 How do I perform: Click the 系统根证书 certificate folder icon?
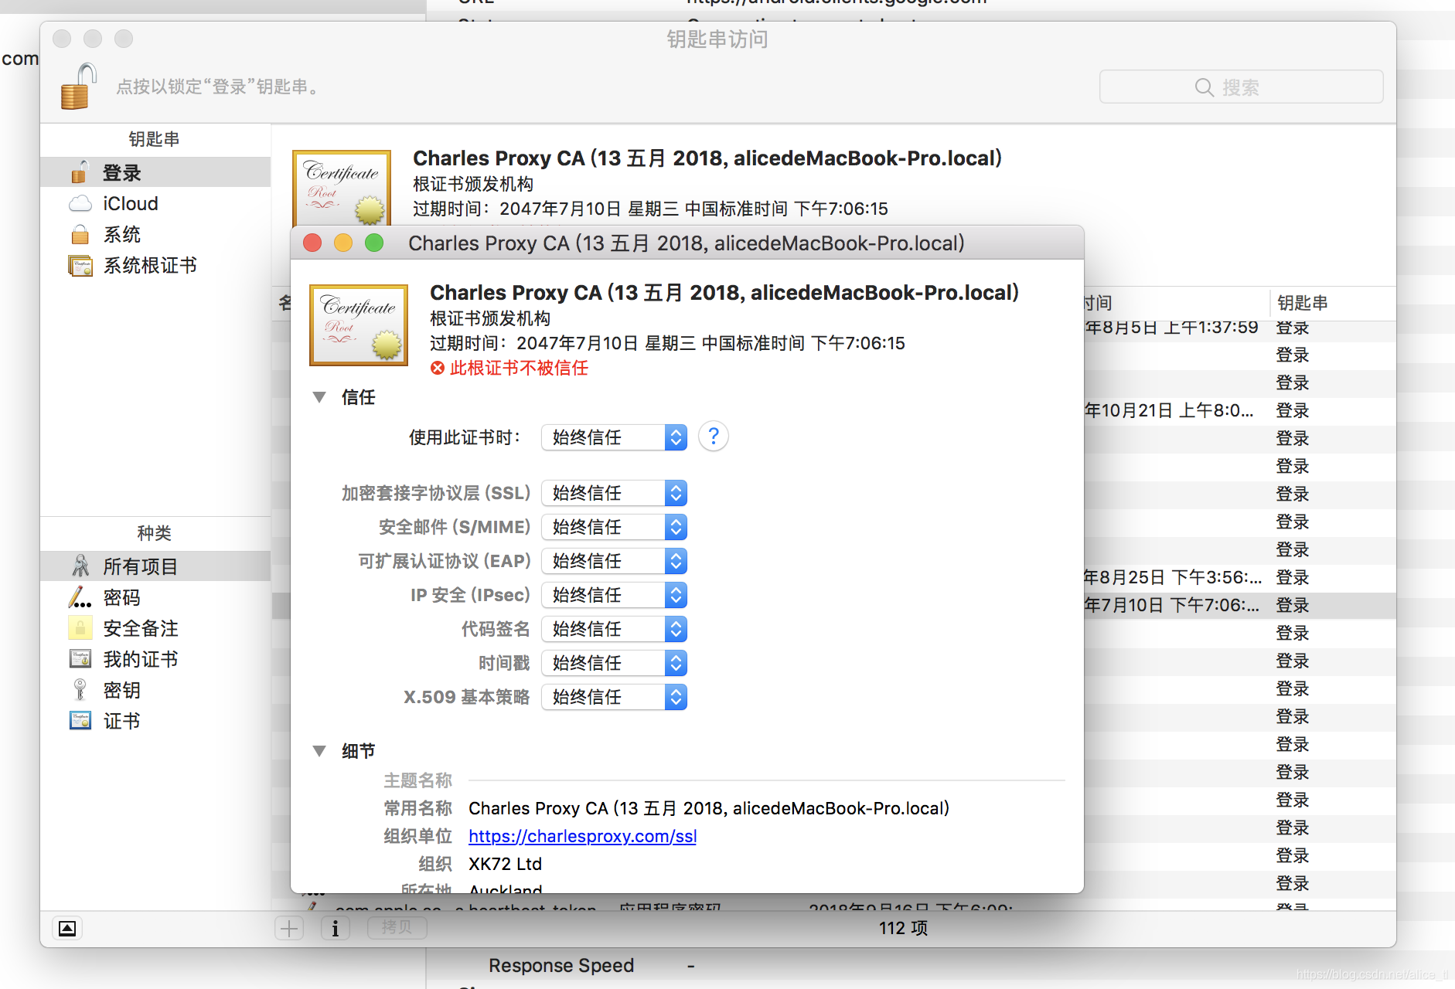[80, 266]
